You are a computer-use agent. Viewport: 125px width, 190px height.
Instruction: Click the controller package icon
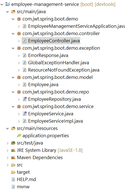click(x=19, y=34)
